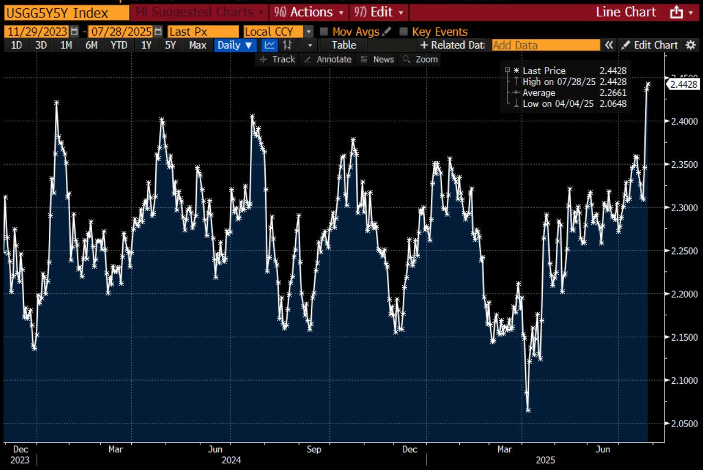Click the Mov Avgs pencil edit icon

(x=387, y=32)
